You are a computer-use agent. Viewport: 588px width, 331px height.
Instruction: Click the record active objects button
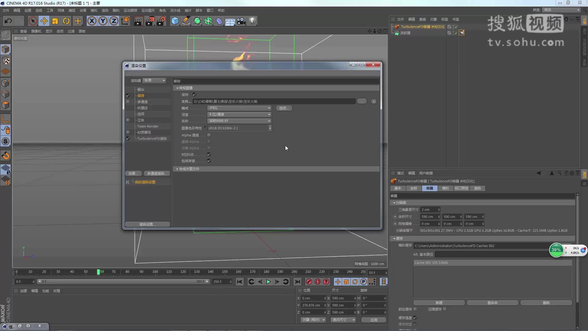click(x=309, y=282)
